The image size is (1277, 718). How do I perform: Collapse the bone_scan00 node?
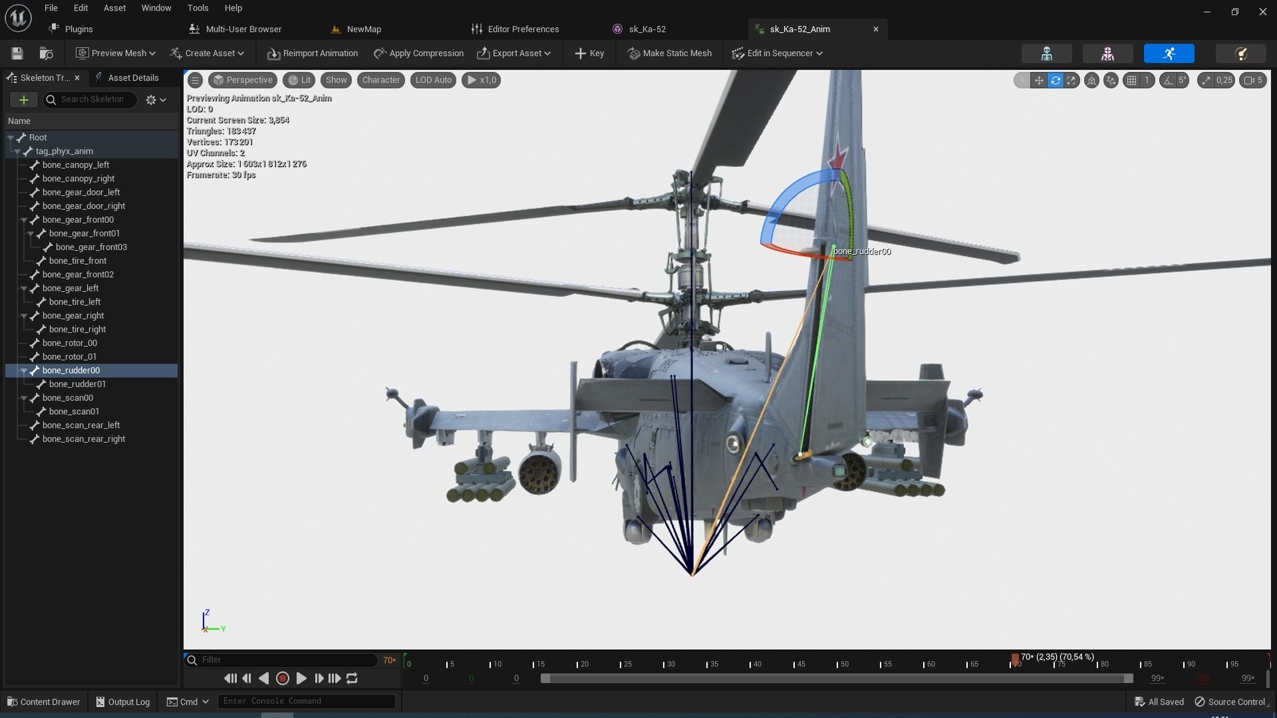click(24, 398)
